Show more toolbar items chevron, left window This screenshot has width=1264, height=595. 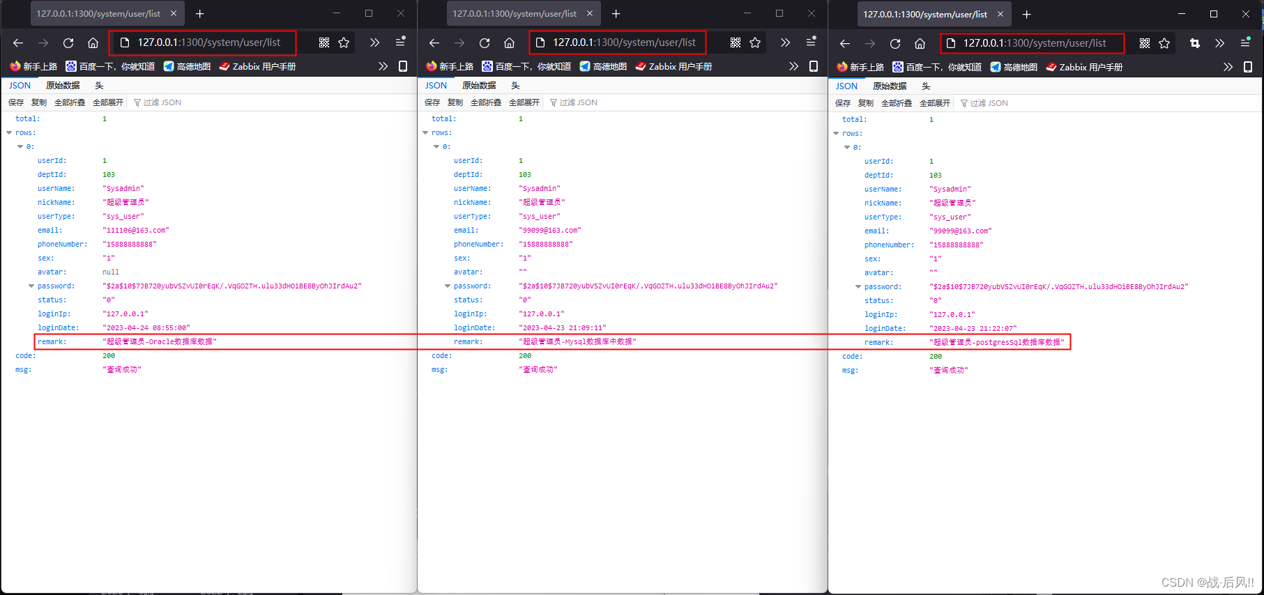[374, 42]
